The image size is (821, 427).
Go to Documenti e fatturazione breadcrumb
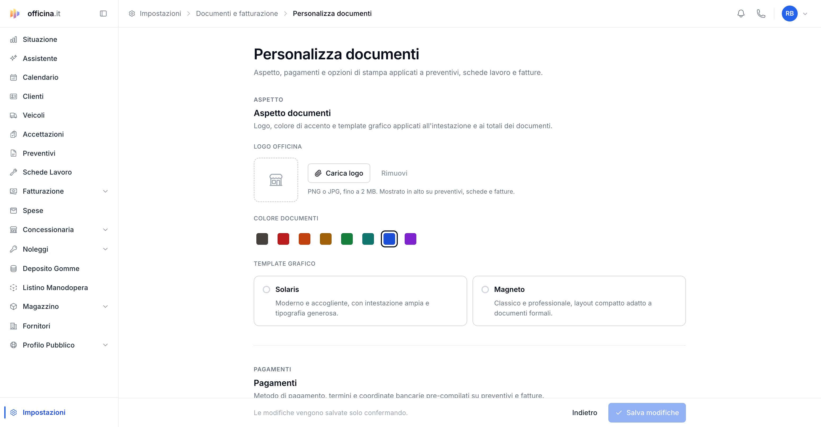point(237,14)
